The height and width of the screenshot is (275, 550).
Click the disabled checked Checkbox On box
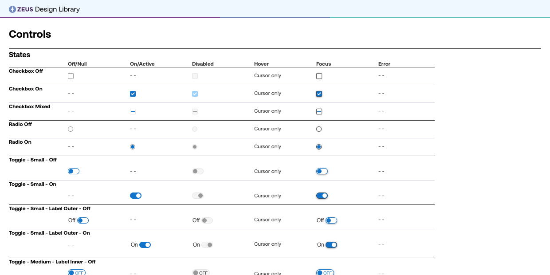pos(195,94)
